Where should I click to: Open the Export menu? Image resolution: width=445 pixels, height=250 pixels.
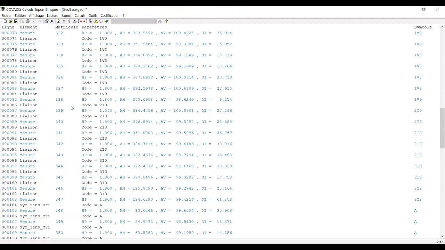pyautogui.click(x=66, y=16)
